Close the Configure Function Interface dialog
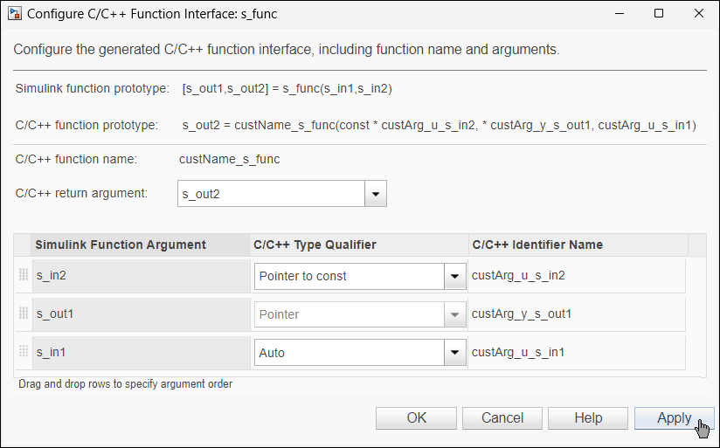Screen dimensions: 720x448 tap(699, 13)
